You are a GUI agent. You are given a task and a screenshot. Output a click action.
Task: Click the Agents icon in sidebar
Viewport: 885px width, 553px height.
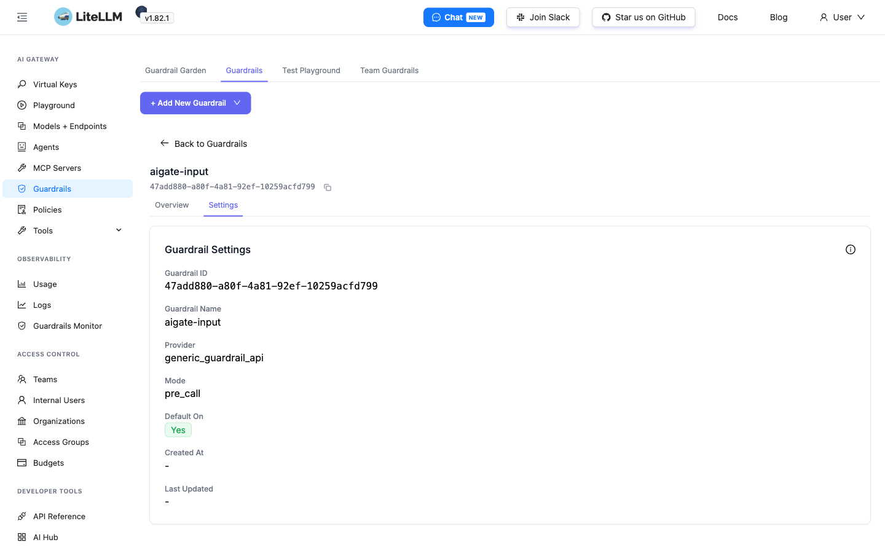22,147
